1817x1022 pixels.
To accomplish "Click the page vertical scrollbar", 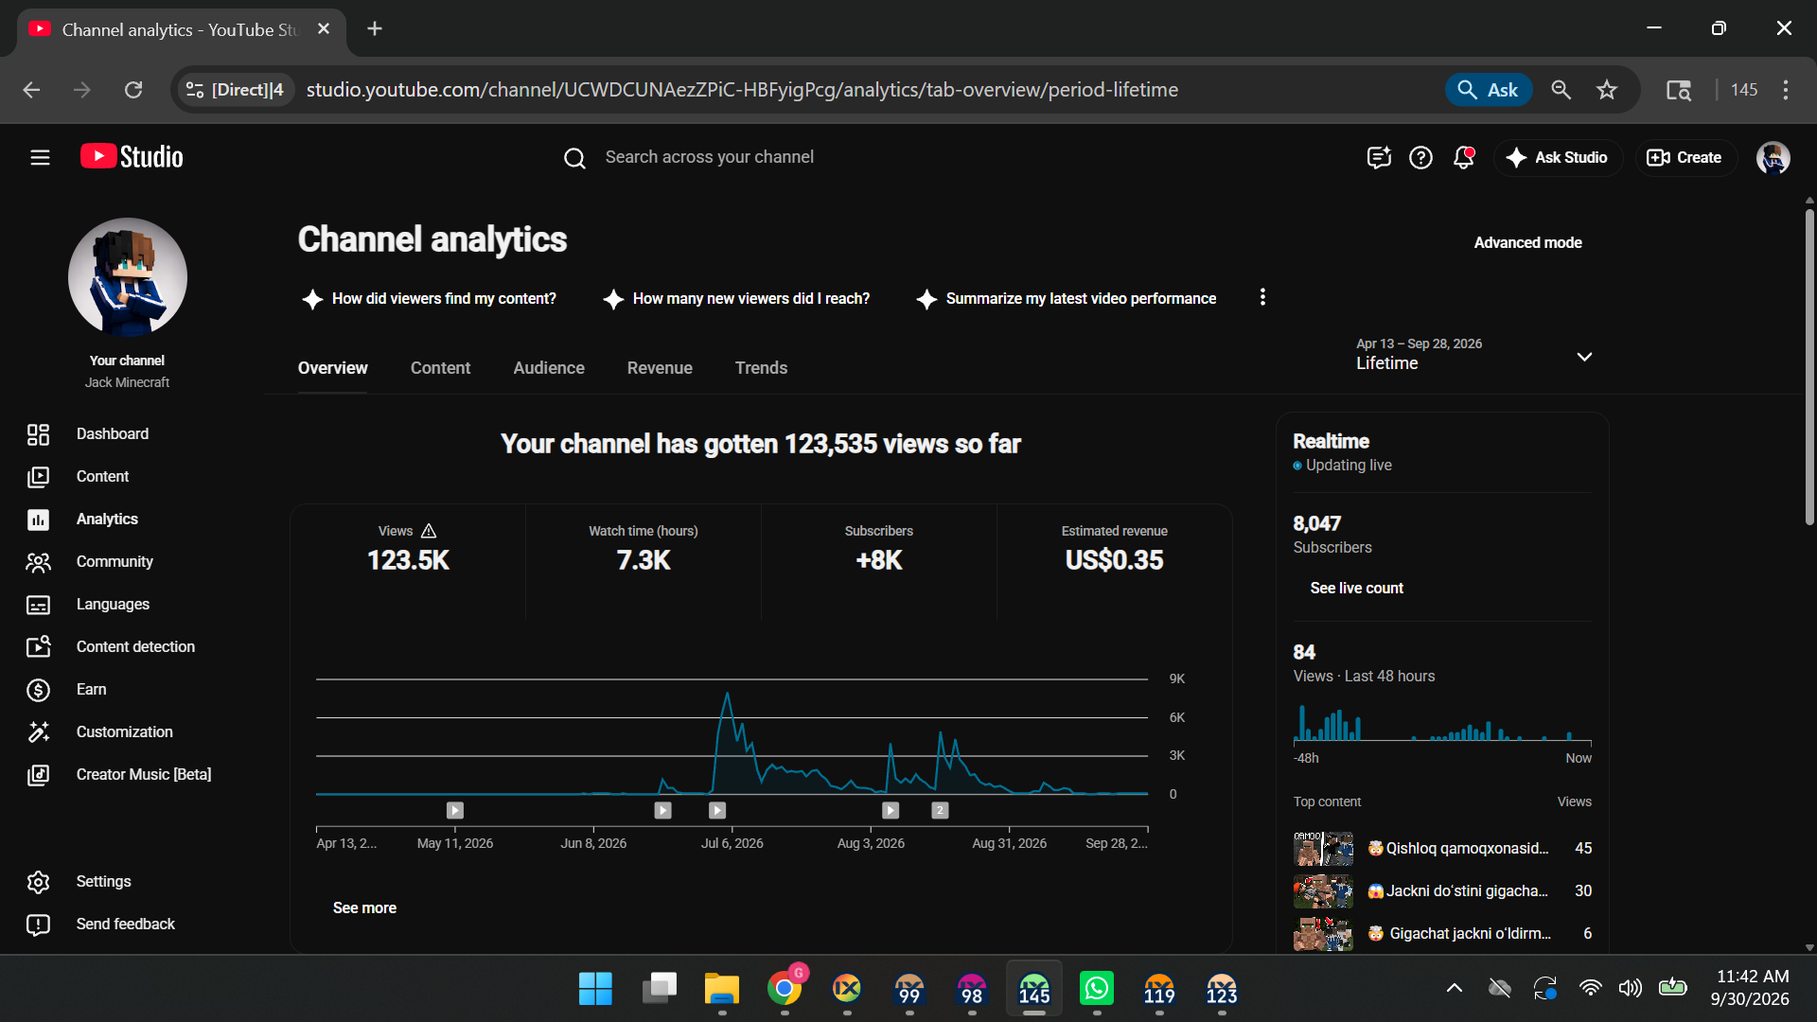I will tap(1809, 367).
